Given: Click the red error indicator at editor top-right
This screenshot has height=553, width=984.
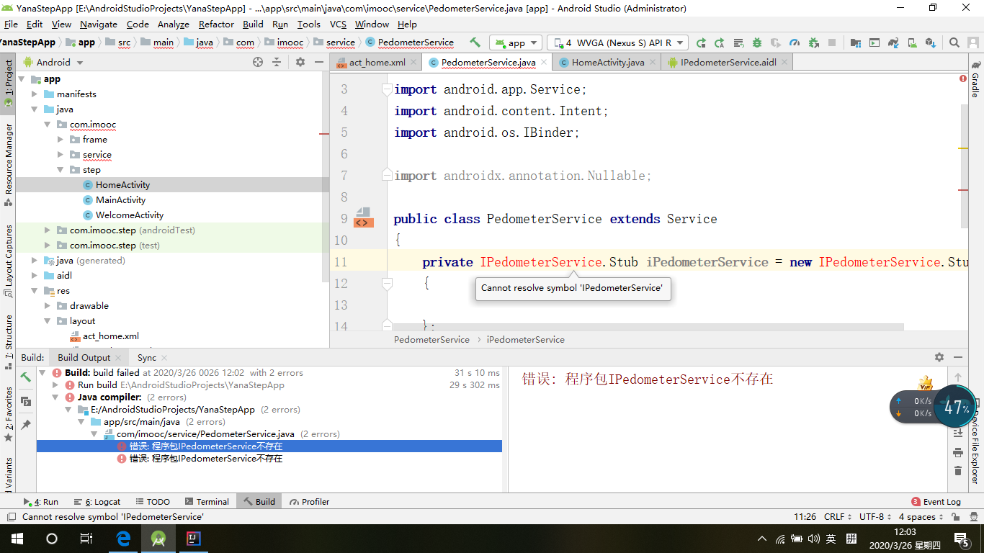Looking at the screenshot, I should [x=963, y=78].
